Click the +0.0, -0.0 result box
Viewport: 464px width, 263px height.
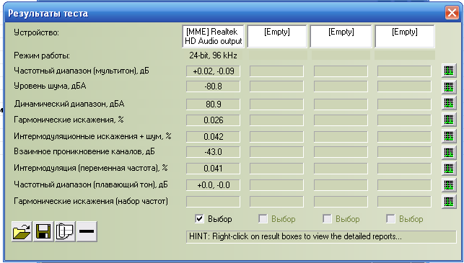pyautogui.click(x=213, y=185)
